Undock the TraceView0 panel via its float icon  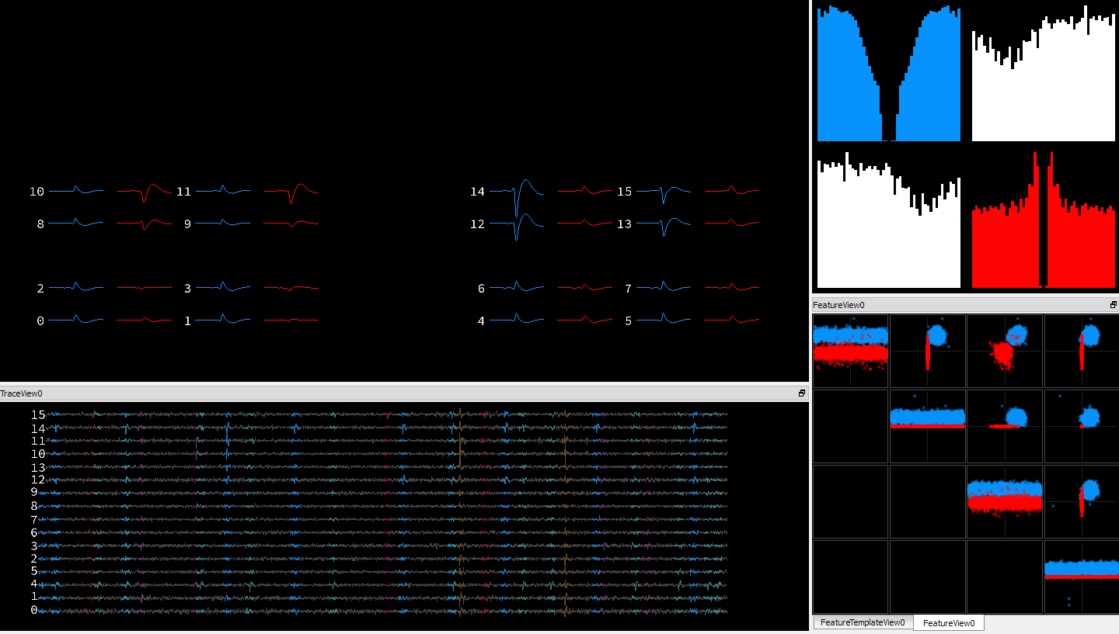coord(801,393)
